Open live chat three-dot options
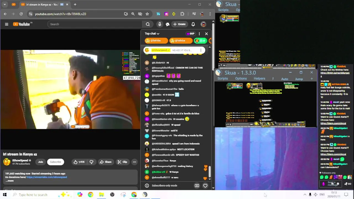 click(x=199, y=34)
